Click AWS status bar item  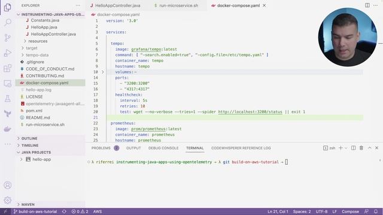(x=98, y=211)
